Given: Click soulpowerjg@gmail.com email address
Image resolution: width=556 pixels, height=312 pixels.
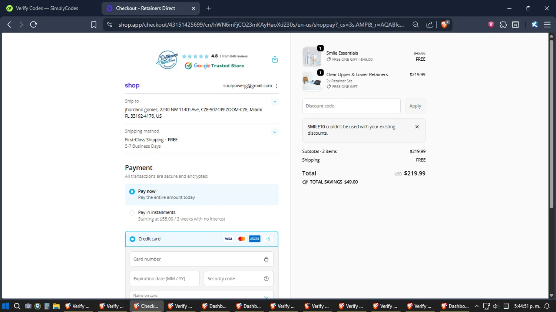Looking at the screenshot, I should (248, 85).
